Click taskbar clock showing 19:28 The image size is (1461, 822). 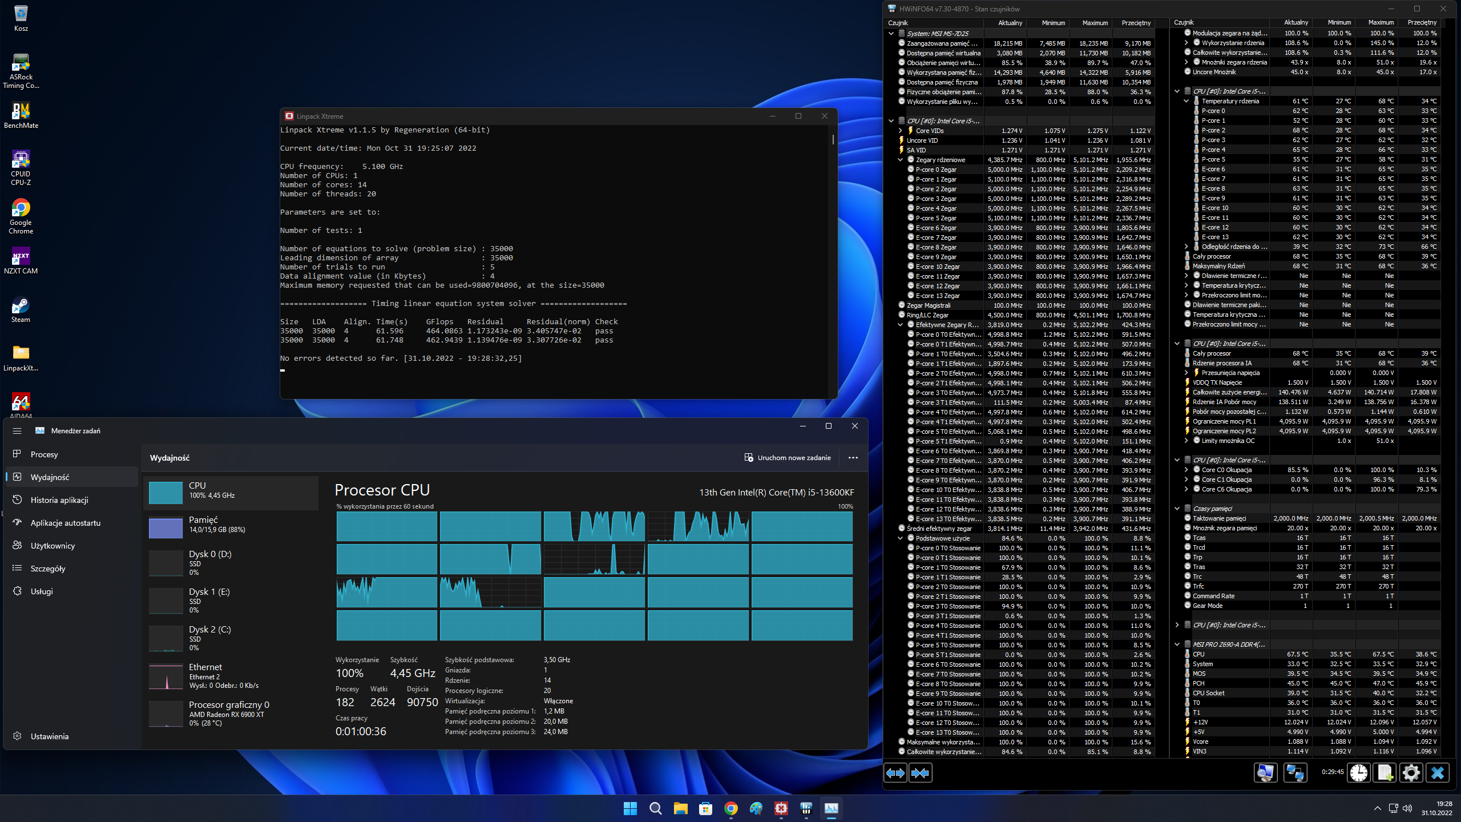pos(1437,808)
